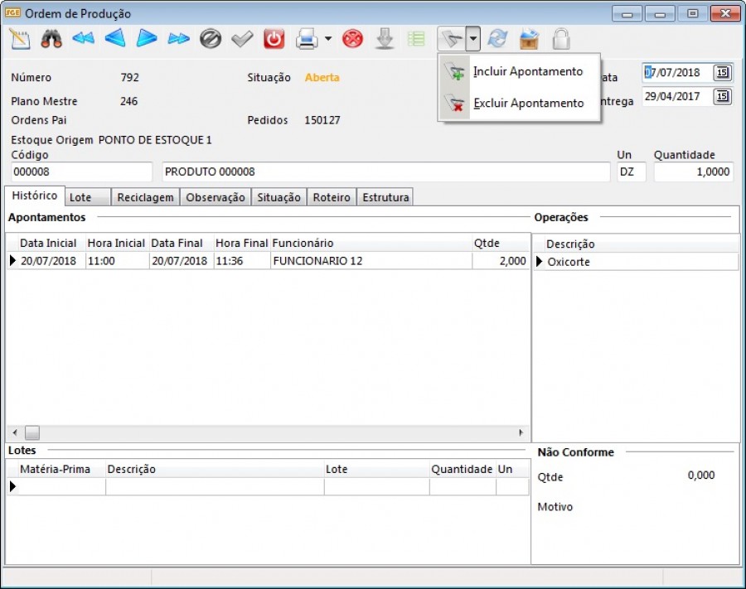Click the Plano Mestre value 246
The width and height of the screenshot is (746, 589).
click(129, 101)
